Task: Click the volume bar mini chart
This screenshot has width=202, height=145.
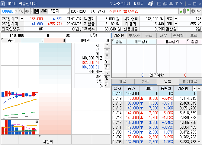Action: tap(20, 127)
